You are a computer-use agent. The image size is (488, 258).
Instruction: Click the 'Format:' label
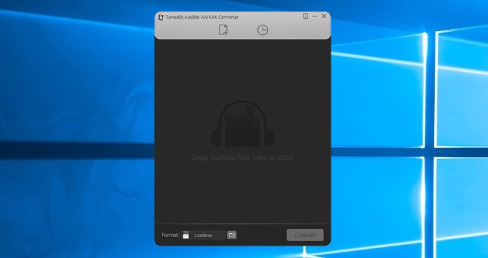[x=170, y=235]
